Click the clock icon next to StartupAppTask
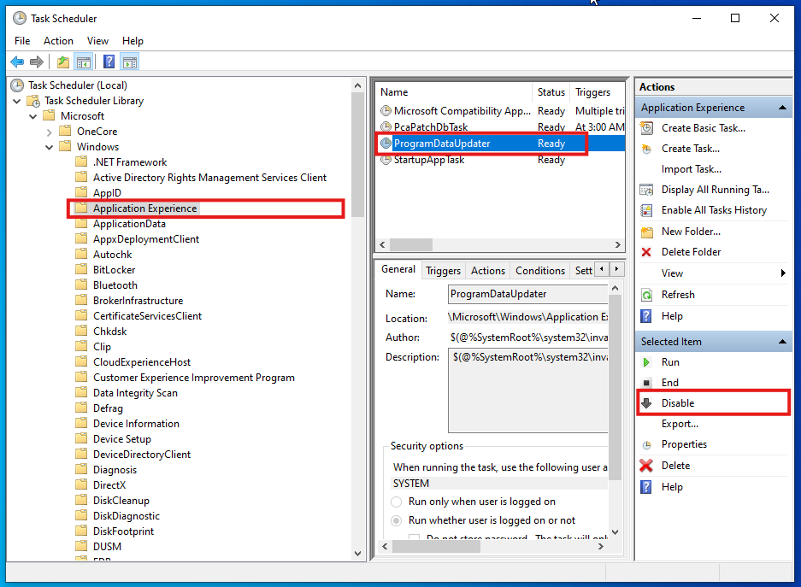801x587 pixels. 386,160
